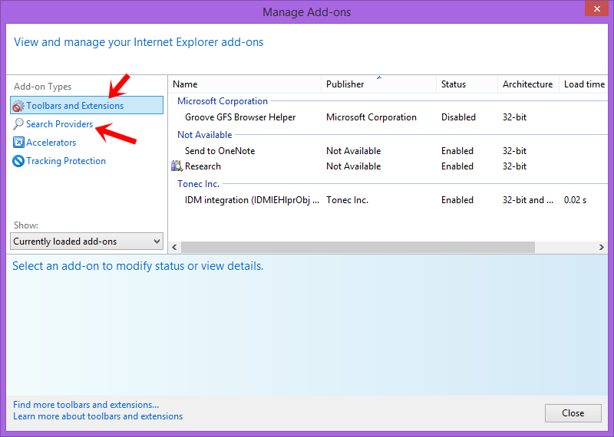This screenshot has width=614, height=437.
Task: Sort list by Name column header
Action: click(x=245, y=84)
